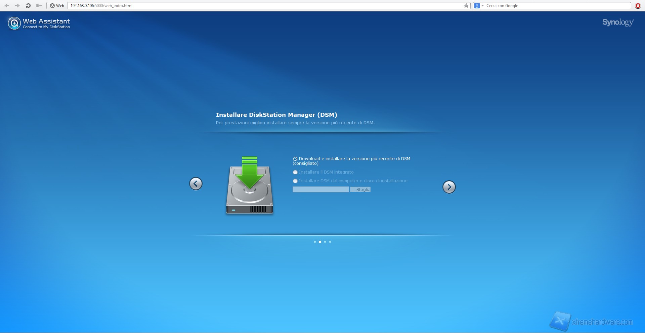Click the Synology logo link
The image size is (645, 333).
click(x=618, y=22)
